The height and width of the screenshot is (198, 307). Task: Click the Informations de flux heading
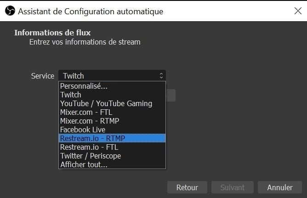(52, 33)
